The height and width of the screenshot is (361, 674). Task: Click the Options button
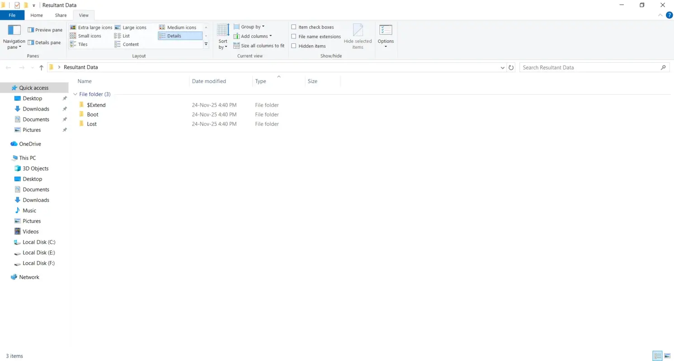point(385,36)
